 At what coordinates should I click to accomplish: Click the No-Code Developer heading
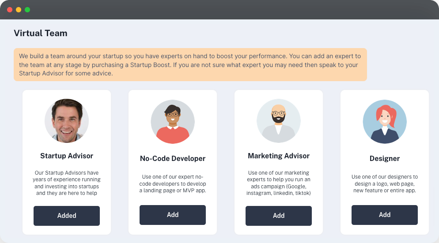click(173, 158)
